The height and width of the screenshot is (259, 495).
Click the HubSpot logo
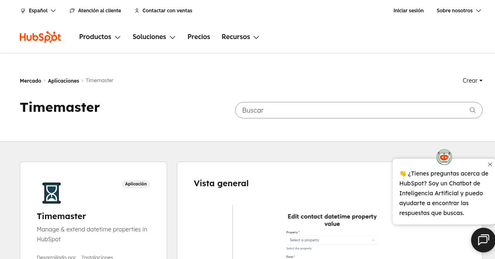40,37
